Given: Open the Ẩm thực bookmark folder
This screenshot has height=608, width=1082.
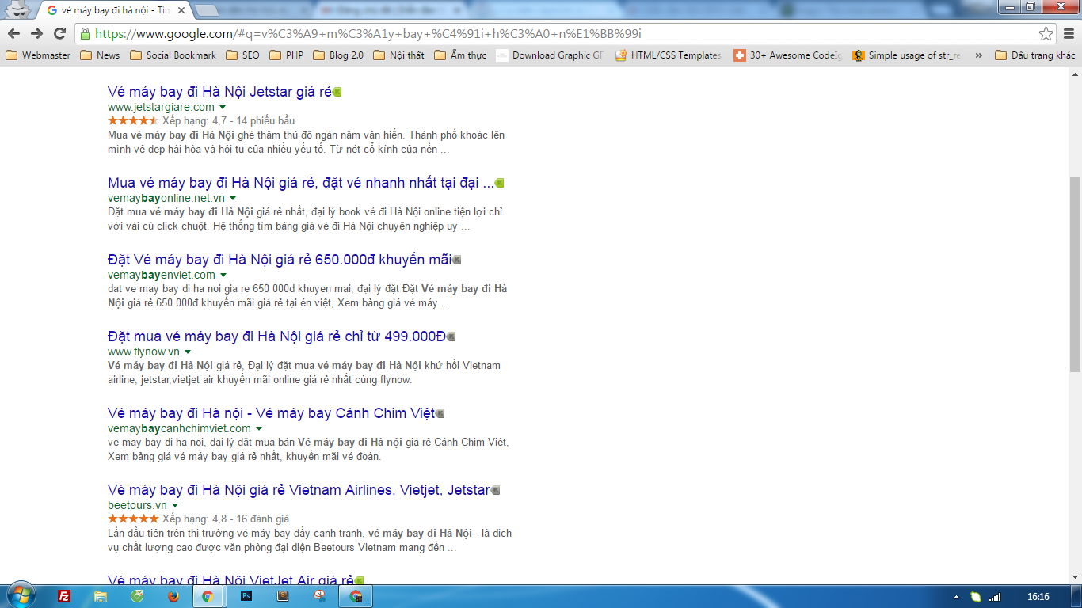Looking at the screenshot, I should 460,55.
